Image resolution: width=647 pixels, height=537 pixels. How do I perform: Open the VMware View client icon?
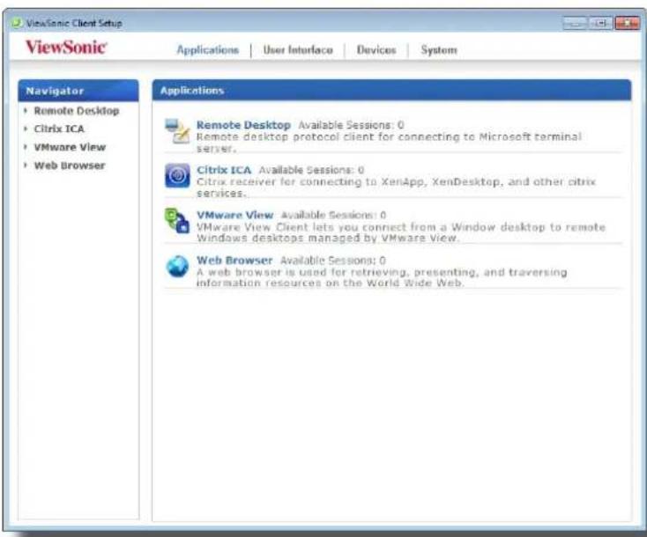coord(177,221)
